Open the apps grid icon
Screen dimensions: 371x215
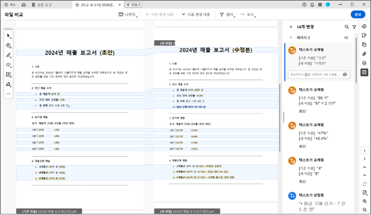coord(320,5)
